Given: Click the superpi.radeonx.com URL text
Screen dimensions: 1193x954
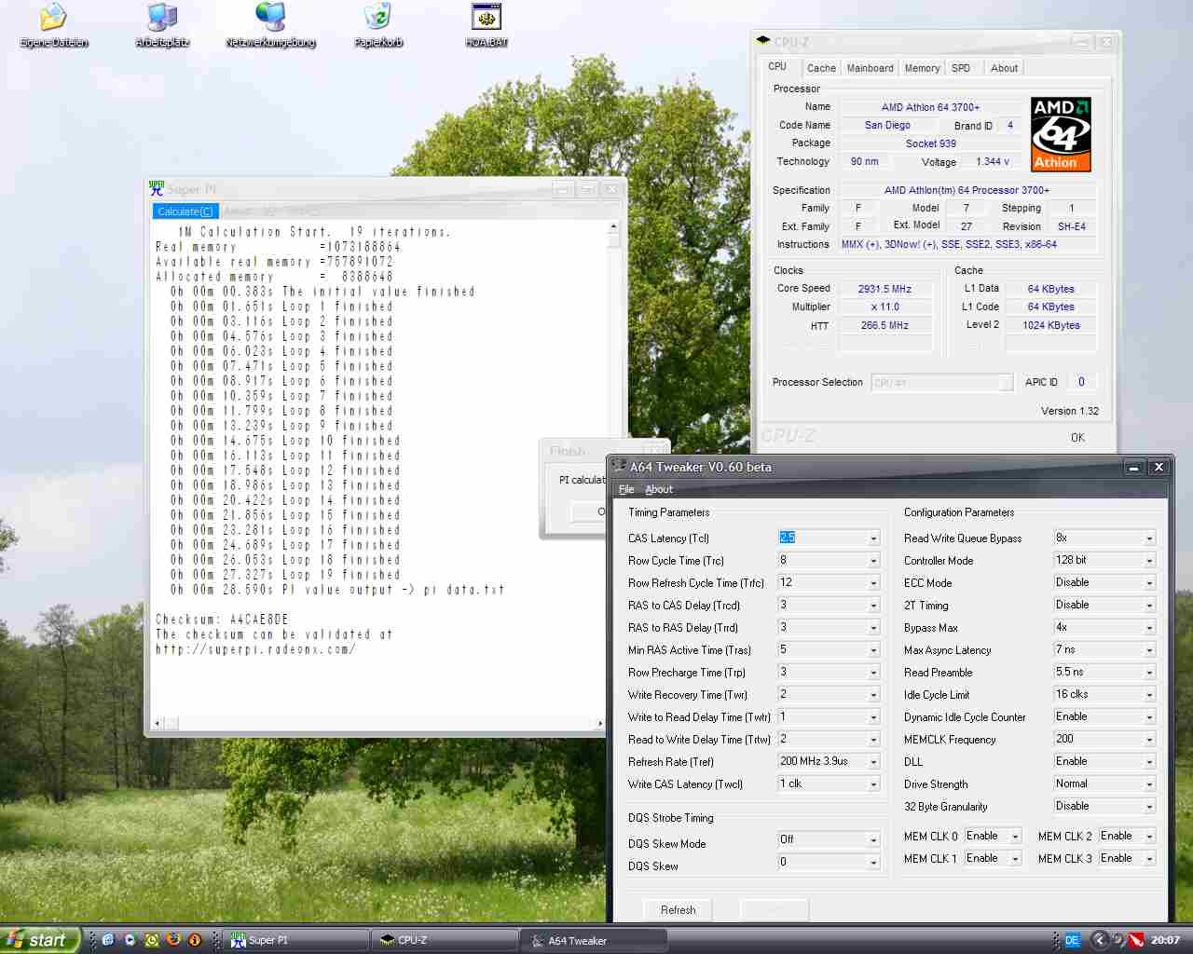Looking at the screenshot, I should pos(255,649).
